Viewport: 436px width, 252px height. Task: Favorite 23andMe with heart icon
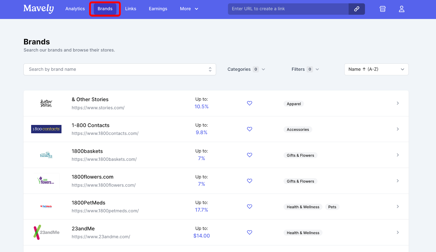pos(249,232)
